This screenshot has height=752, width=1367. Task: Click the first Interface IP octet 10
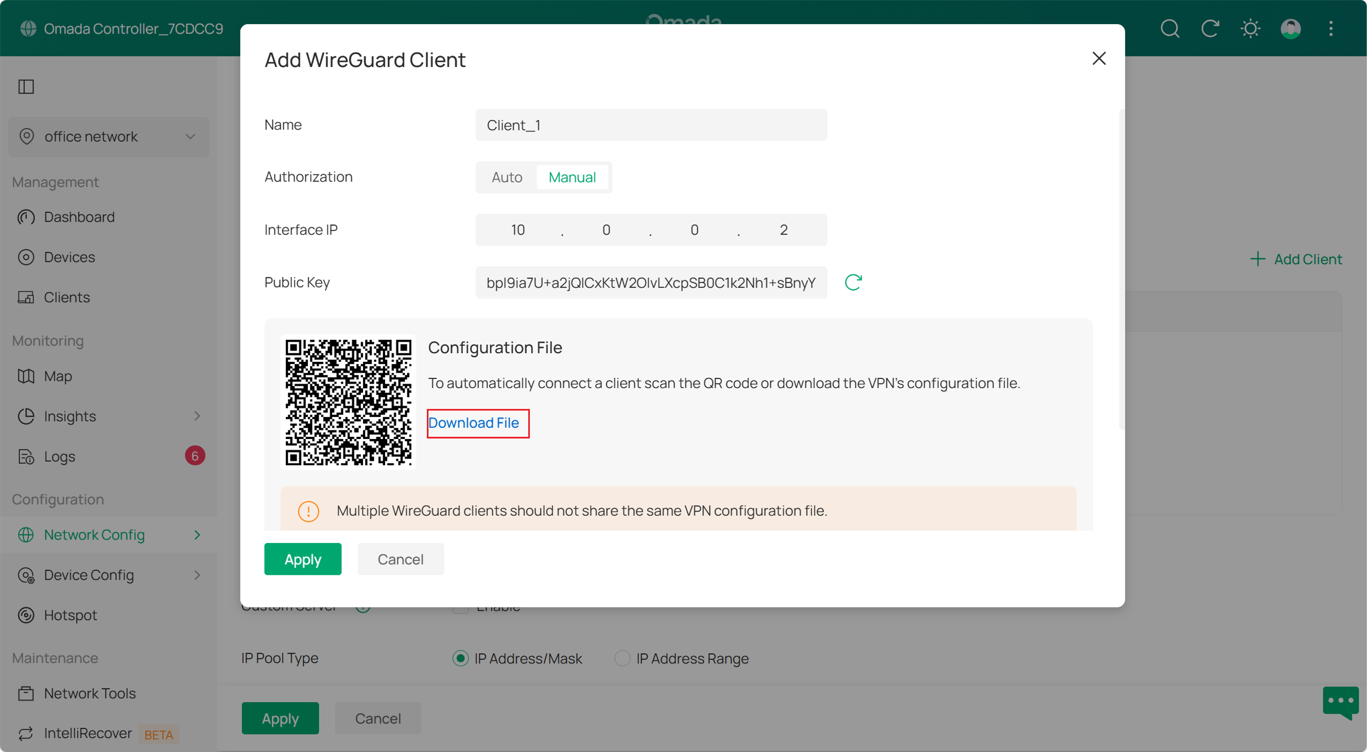(518, 230)
